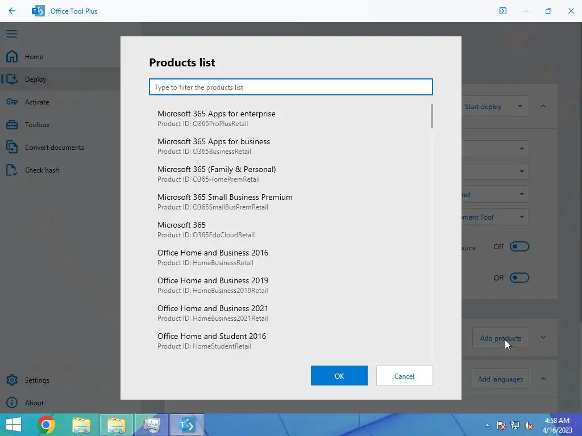The width and height of the screenshot is (582, 436).
Task: Select Office Home and Business 2021
Action: click(x=290, y=313)
